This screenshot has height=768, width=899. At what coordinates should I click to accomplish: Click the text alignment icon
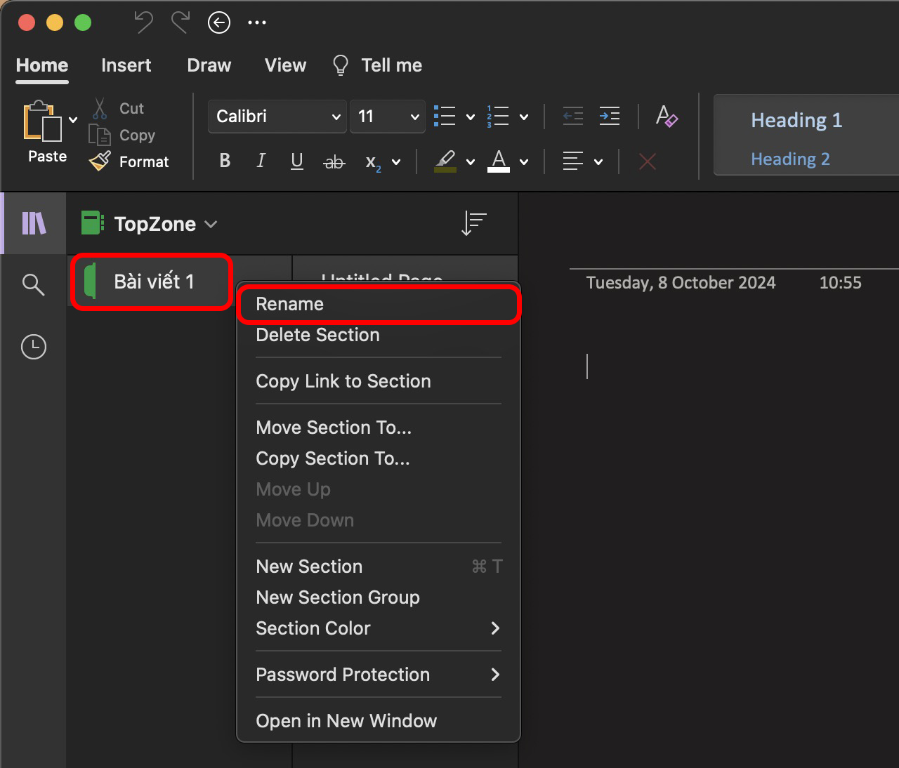tap(573, 161)
